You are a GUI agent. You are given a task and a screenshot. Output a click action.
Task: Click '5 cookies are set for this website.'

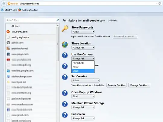[88, 85]
